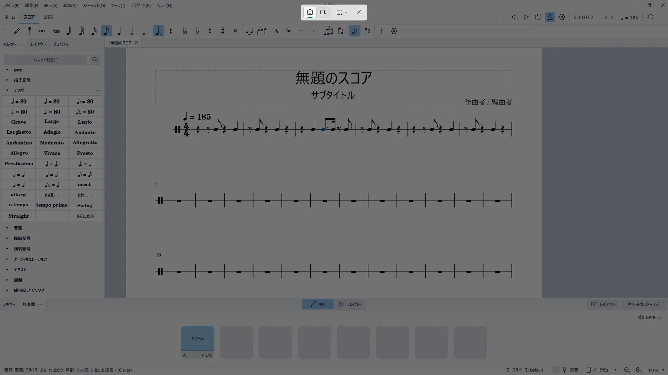Select the クラベス percussion pad
Image resolution: width=668 pixels, height=375 pixels.
[x=197, y=338]
